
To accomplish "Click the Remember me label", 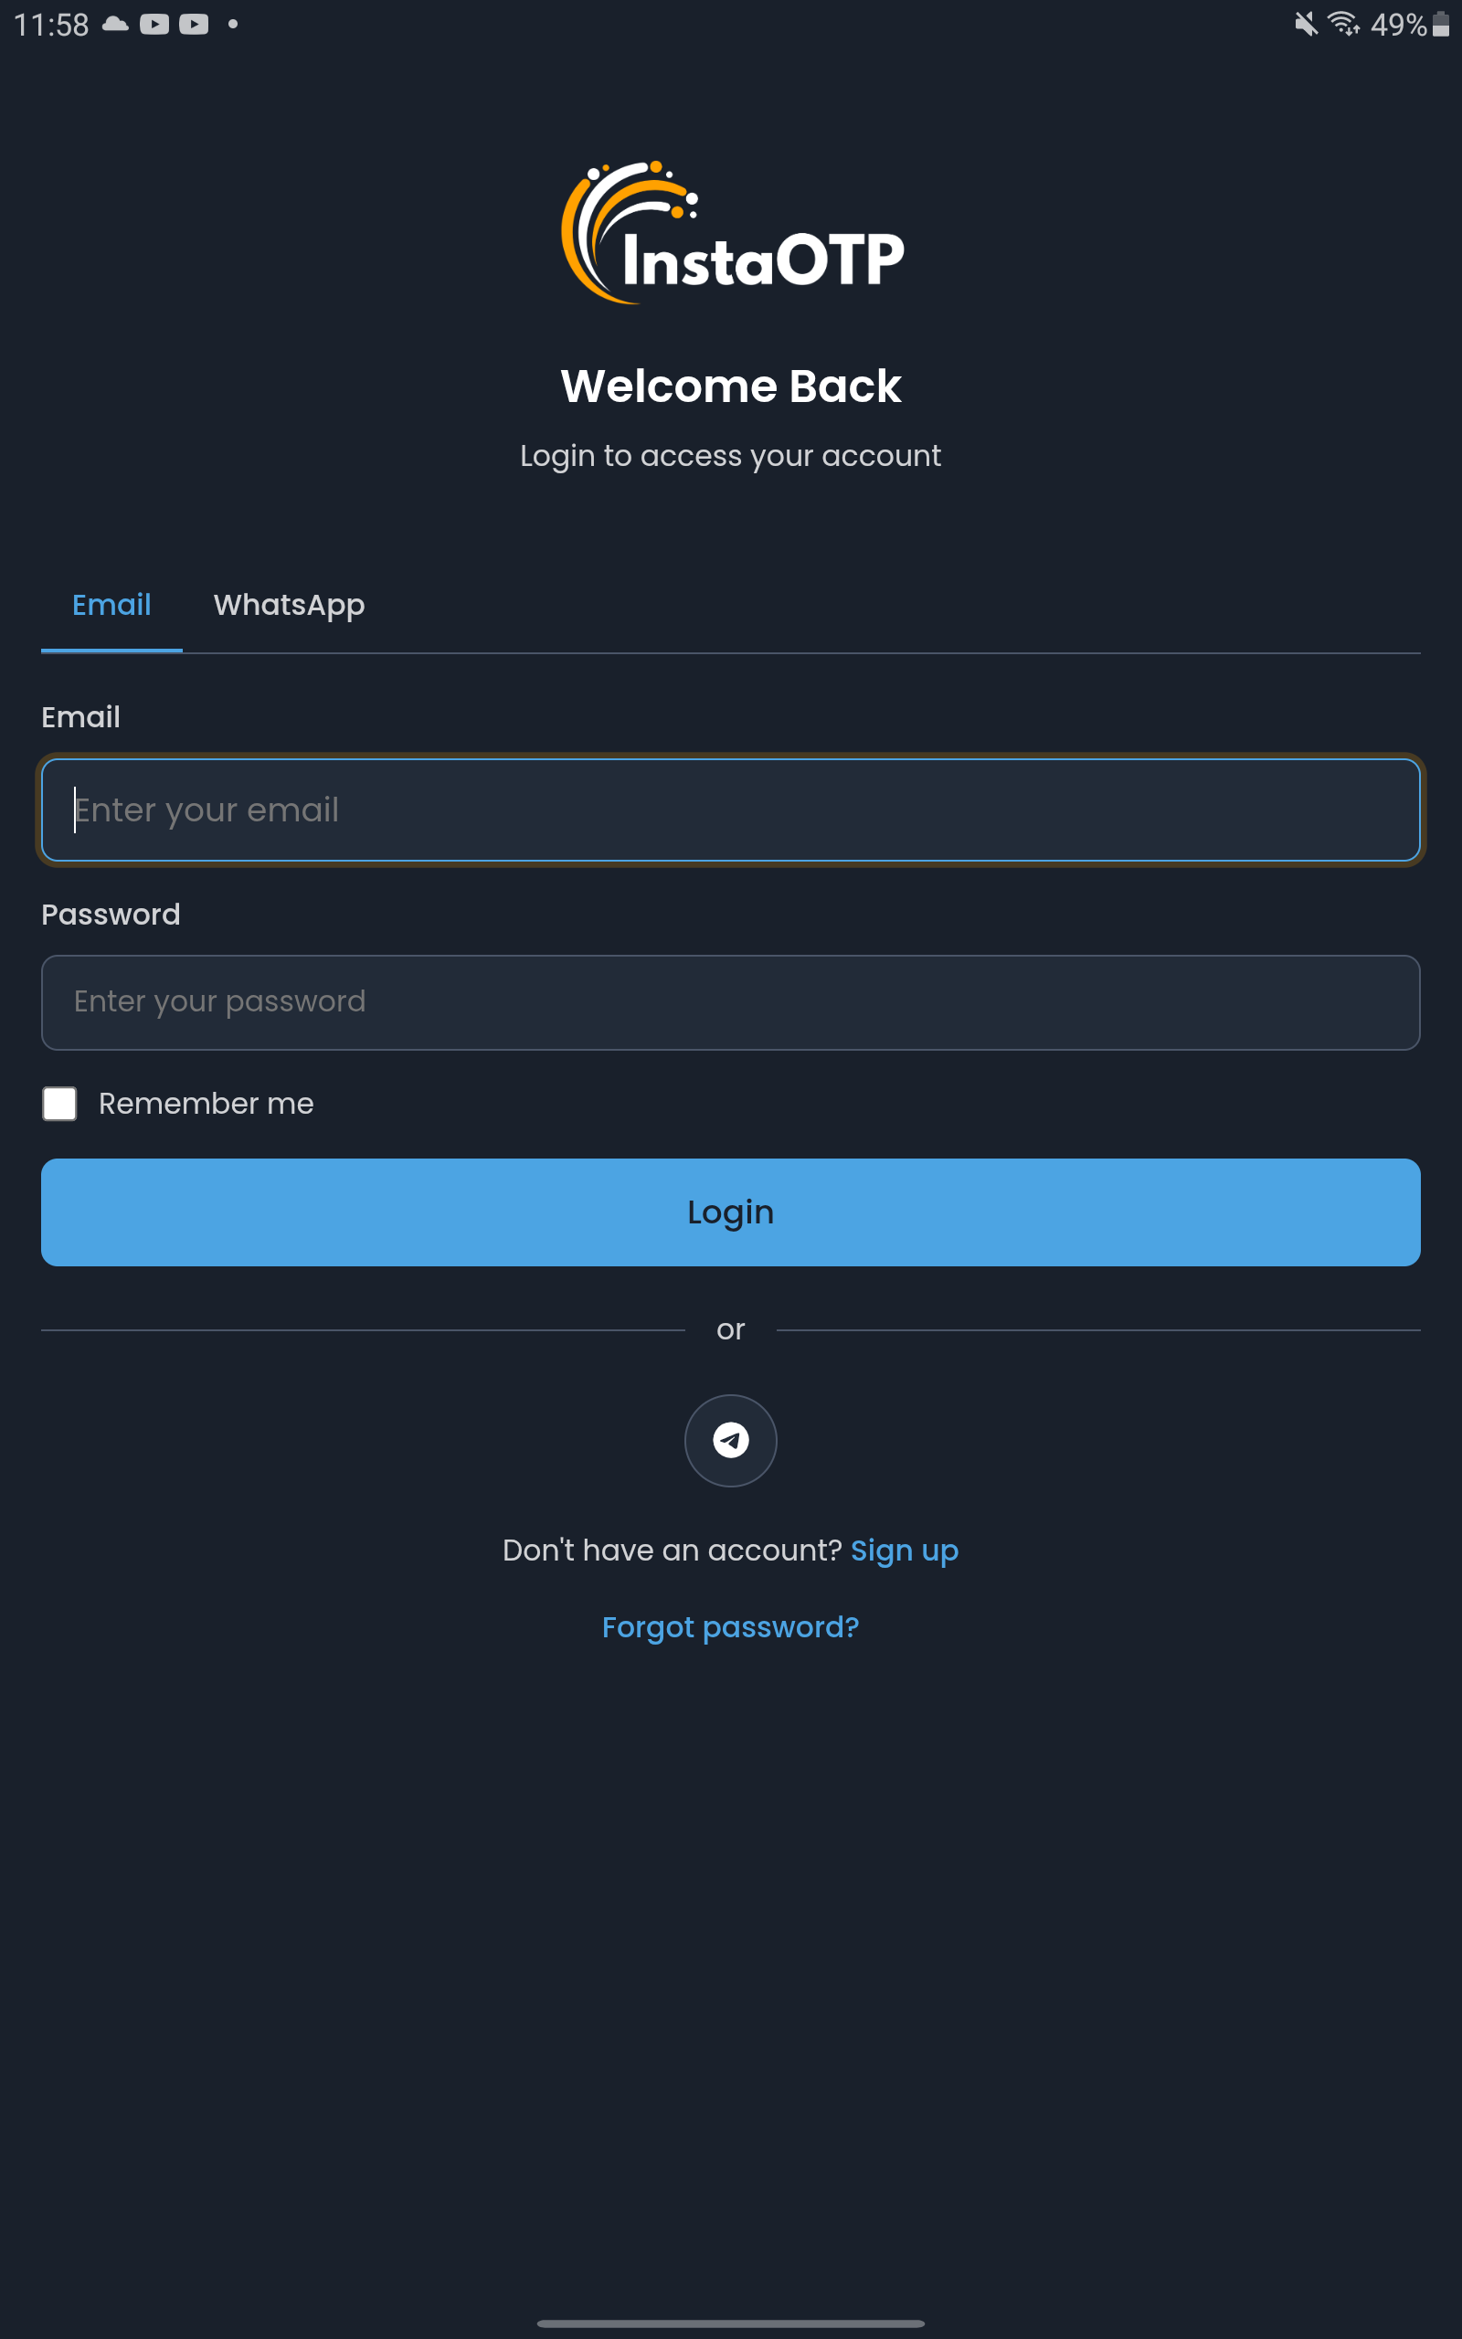I will (206, 1104).
